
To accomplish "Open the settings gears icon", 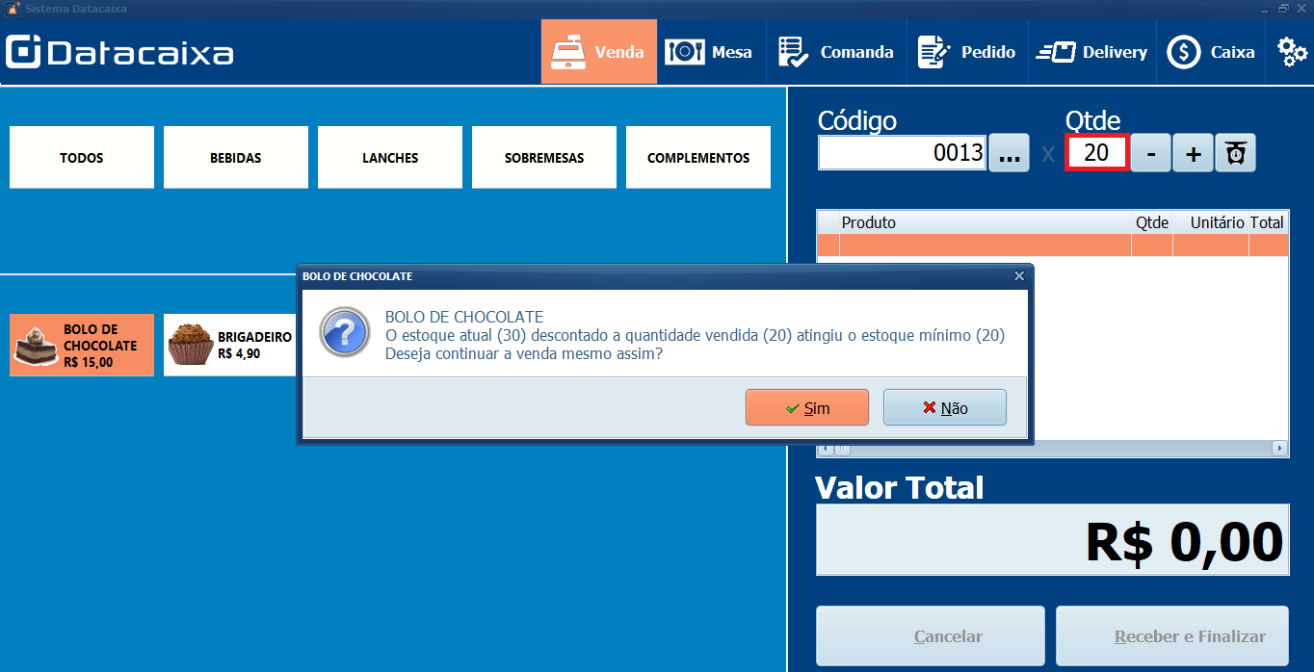I will (x=1291, y=52).
